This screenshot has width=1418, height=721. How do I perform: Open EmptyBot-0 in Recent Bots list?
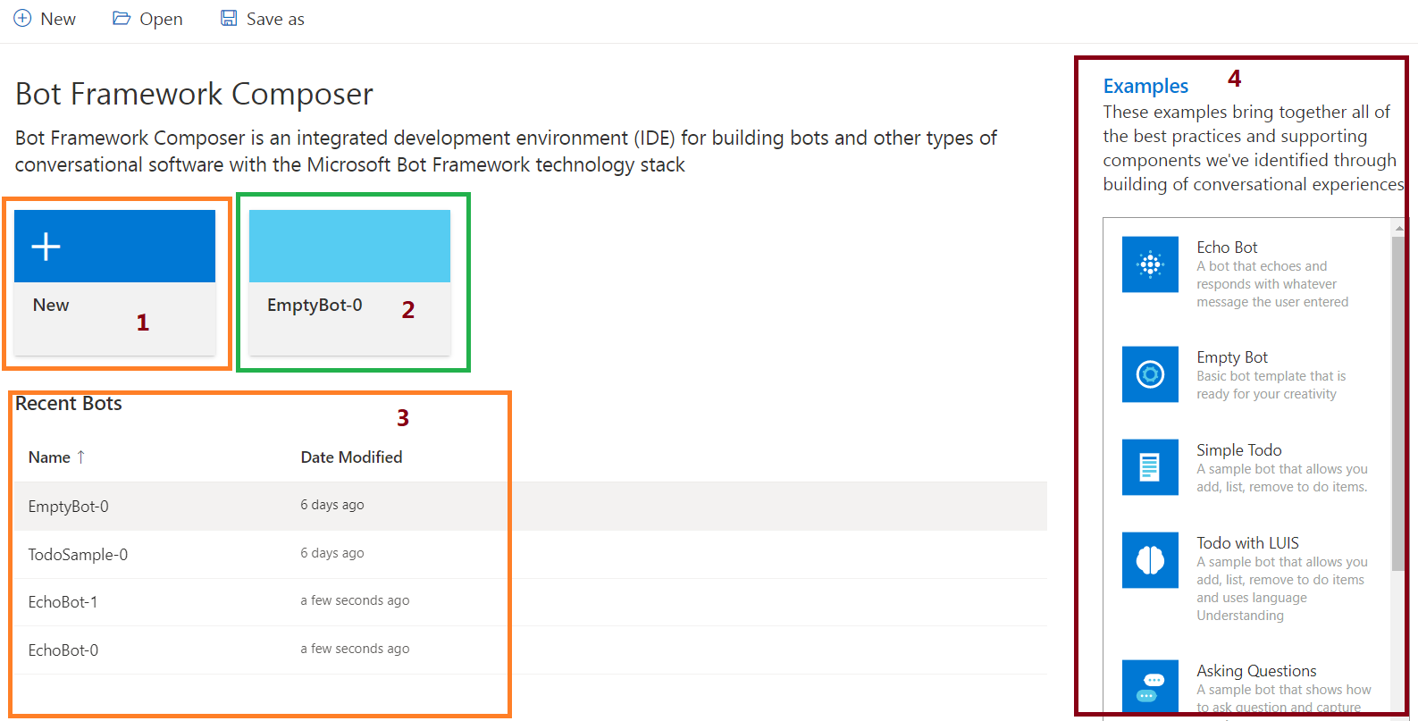[x=68, y=506]
